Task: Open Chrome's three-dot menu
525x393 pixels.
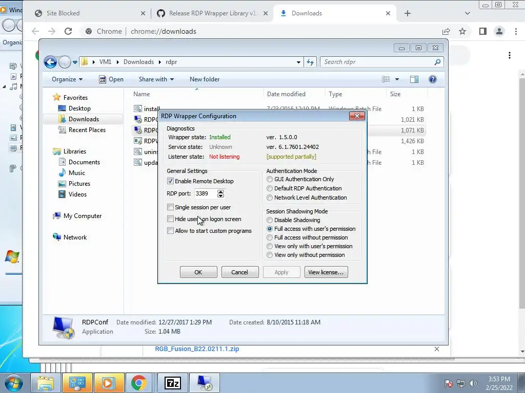Action: point(516,31)
